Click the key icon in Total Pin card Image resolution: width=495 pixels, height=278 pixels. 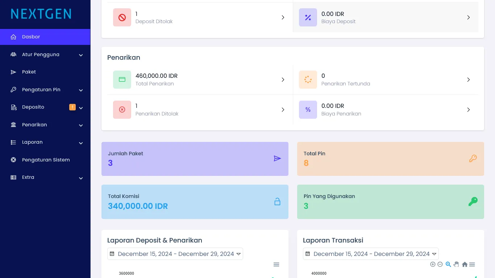click(473, 159)
